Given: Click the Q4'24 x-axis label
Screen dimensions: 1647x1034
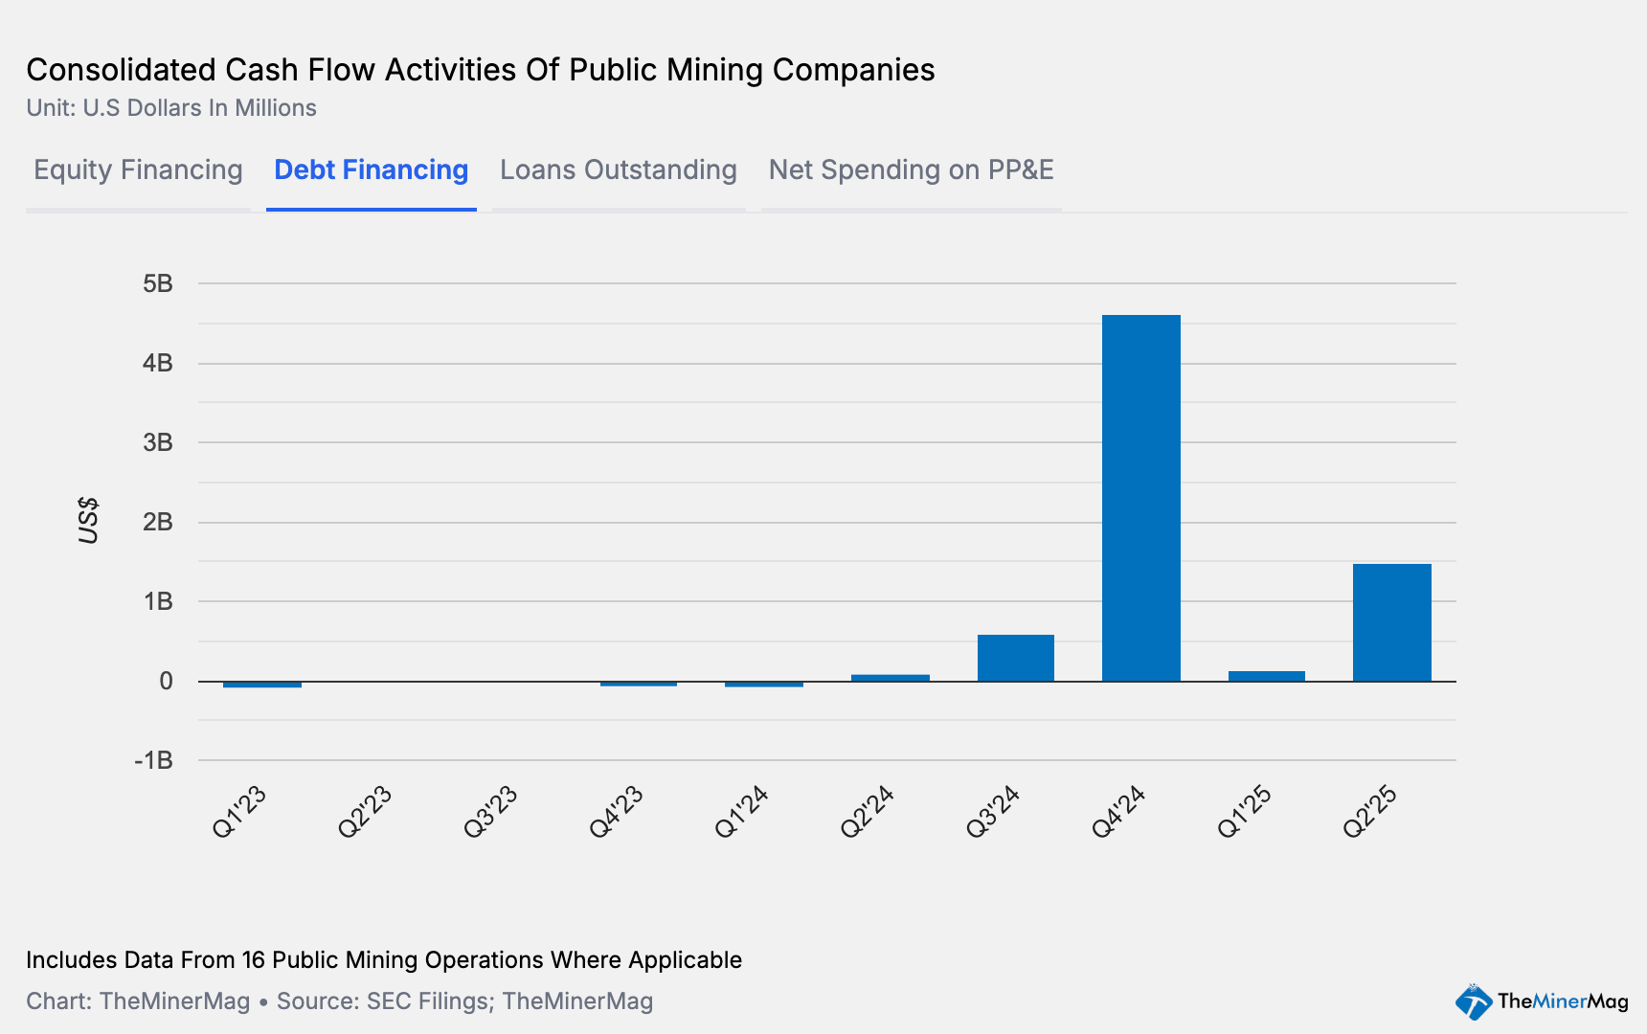Looking at the screenshot, I should tap(1118, 812).
